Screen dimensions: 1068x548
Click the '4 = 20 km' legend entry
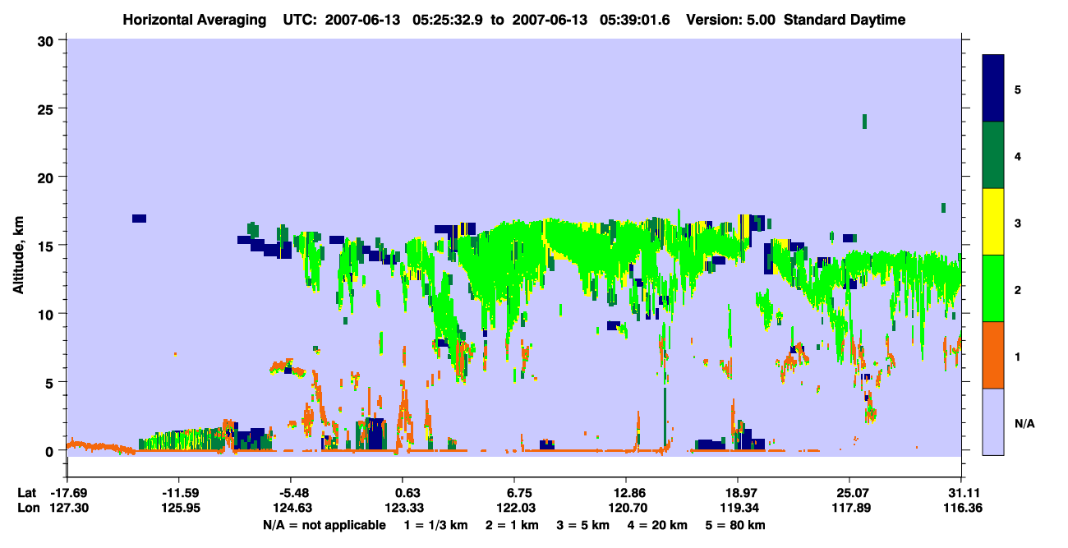[x=658, y=525]
